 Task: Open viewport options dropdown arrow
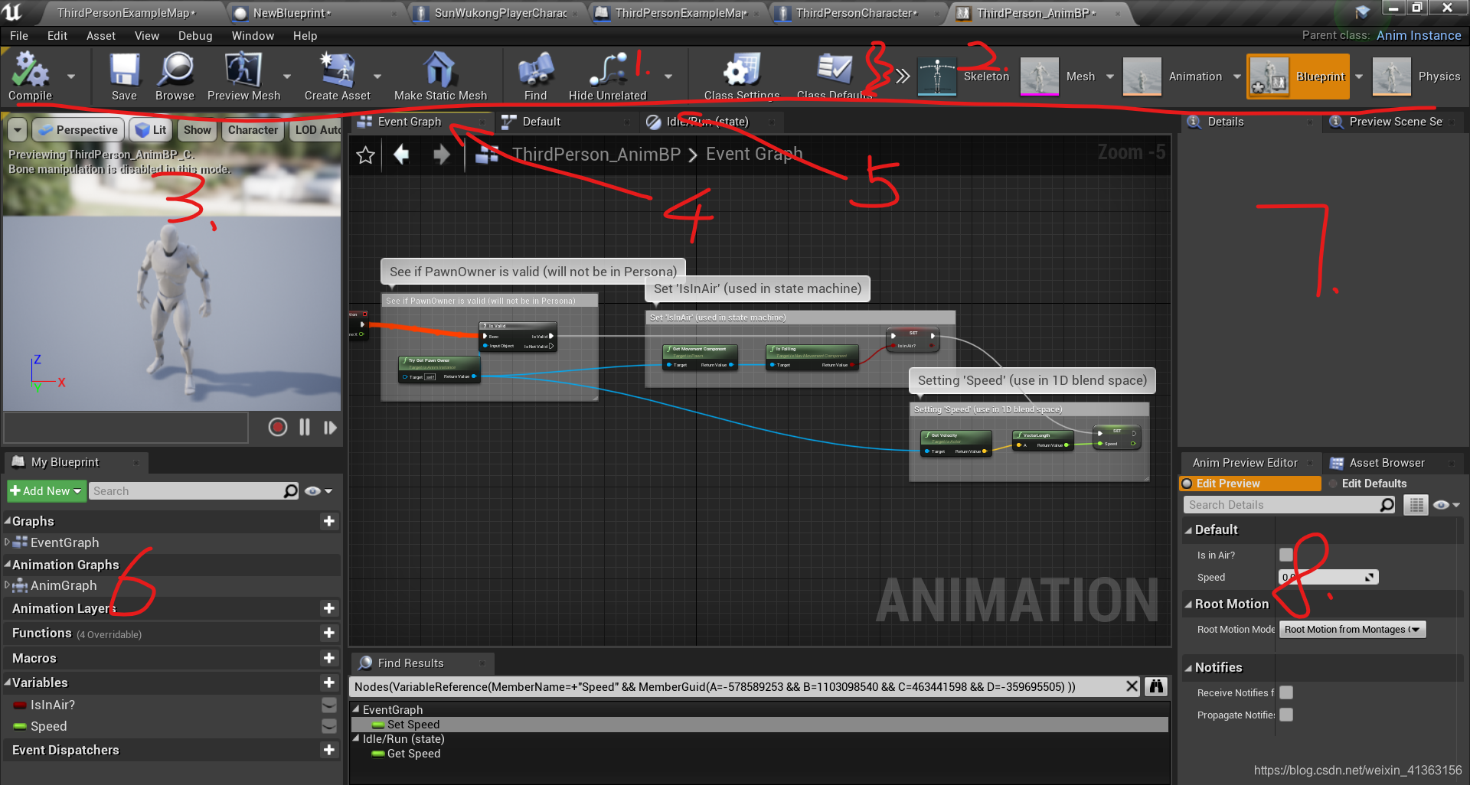pyautogui.click(x=18, y=130)
